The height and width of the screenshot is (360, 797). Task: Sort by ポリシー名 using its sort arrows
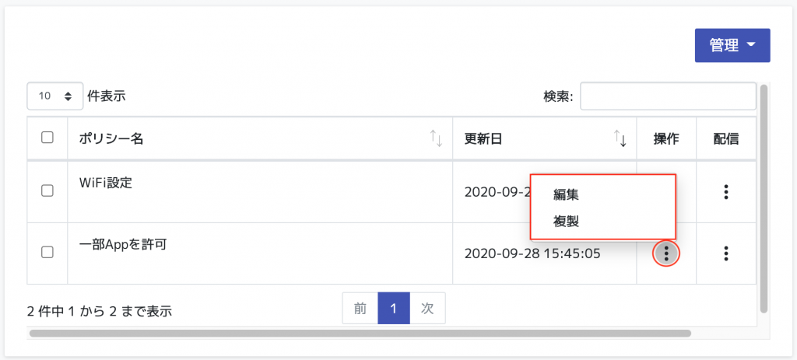coord(436,138)
